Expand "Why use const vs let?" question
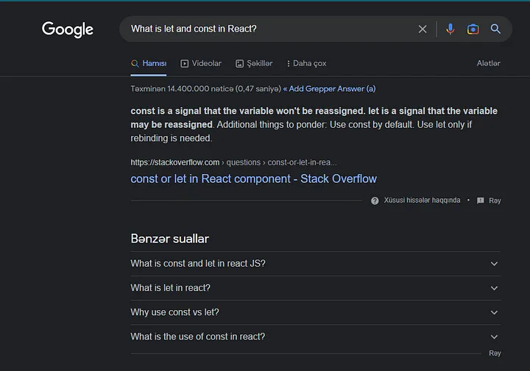 [x=494, y=312]
